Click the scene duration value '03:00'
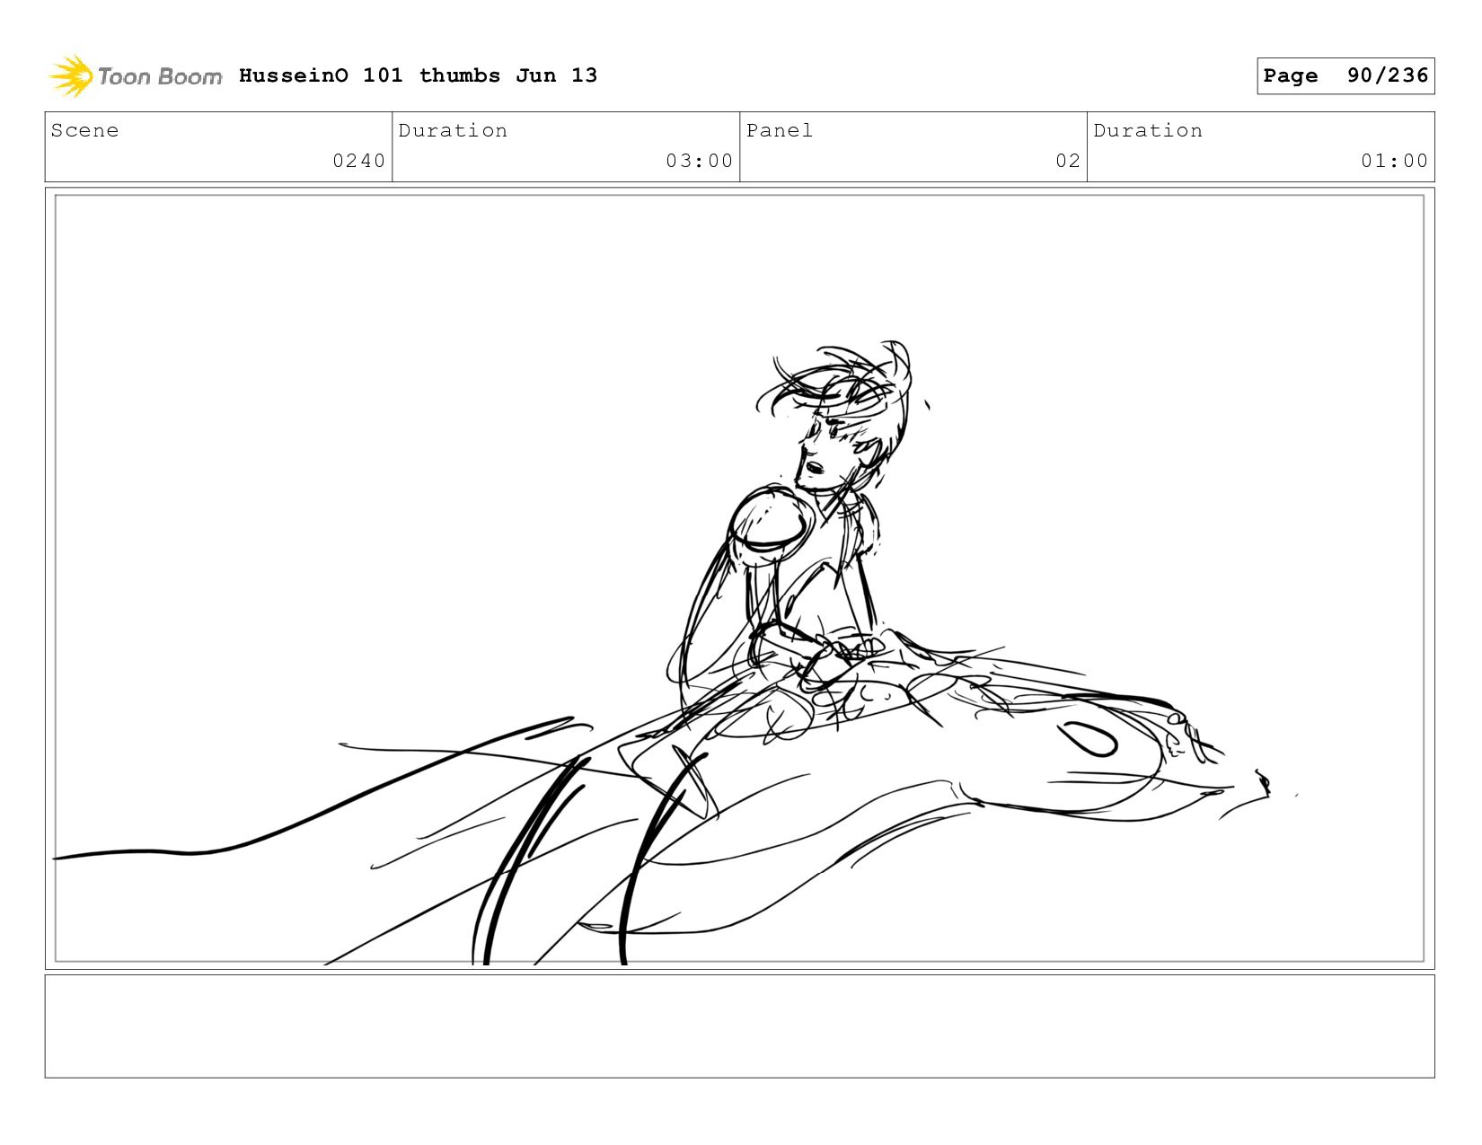Viewport: 1482px width, 1145px height. (699, 161)
